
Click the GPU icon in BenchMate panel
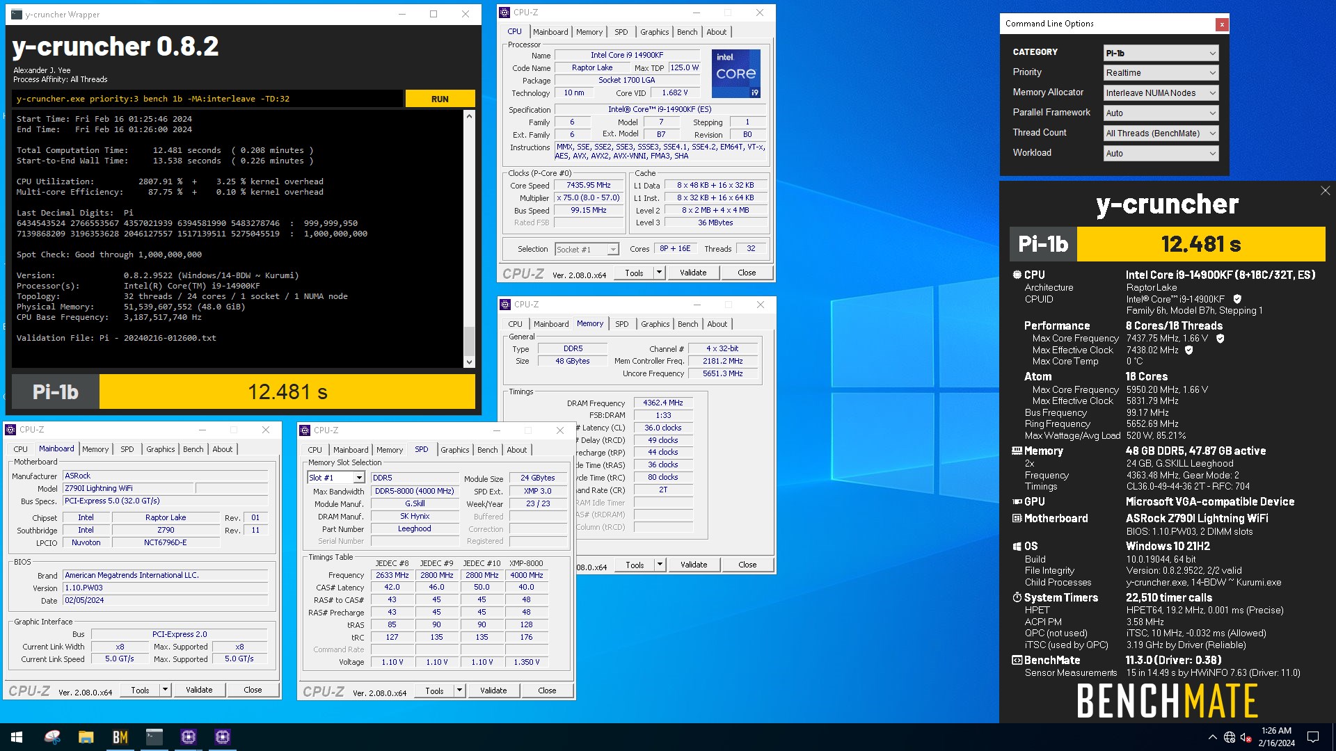point(1017,501)
